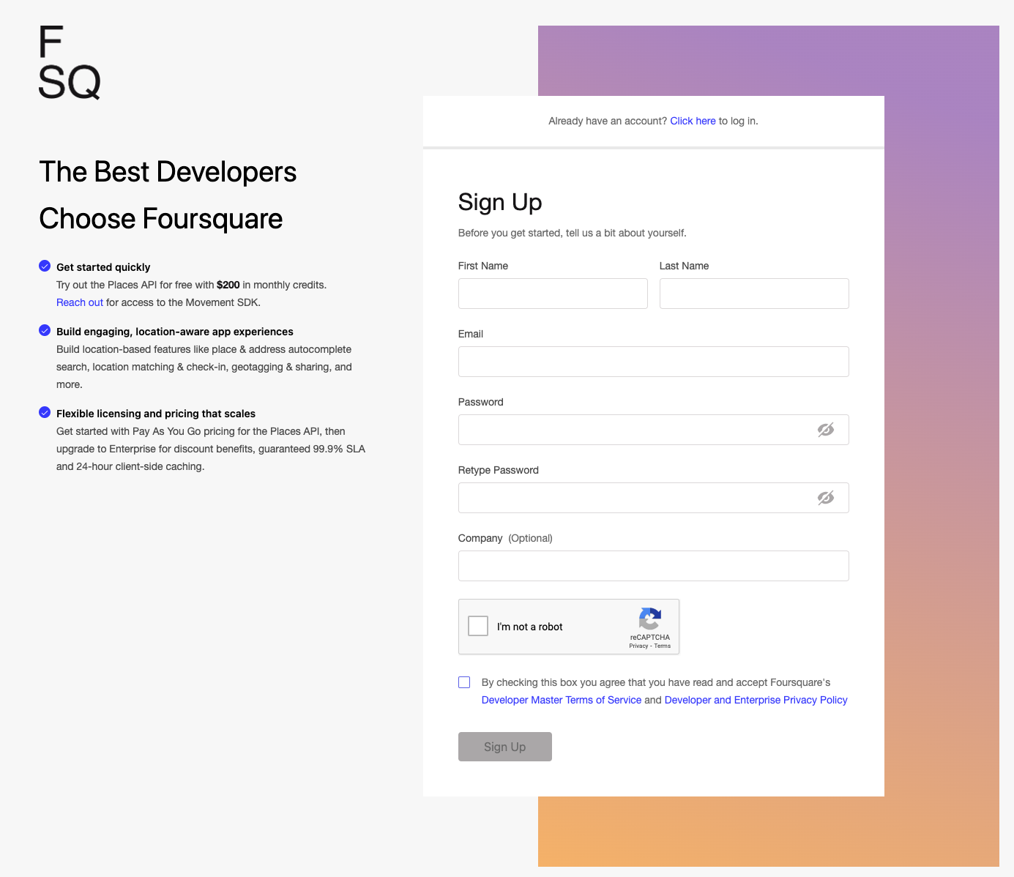Click checkmark icon beside Build engaging experiences
The image size is (1014, 877).
coord(45,330)
